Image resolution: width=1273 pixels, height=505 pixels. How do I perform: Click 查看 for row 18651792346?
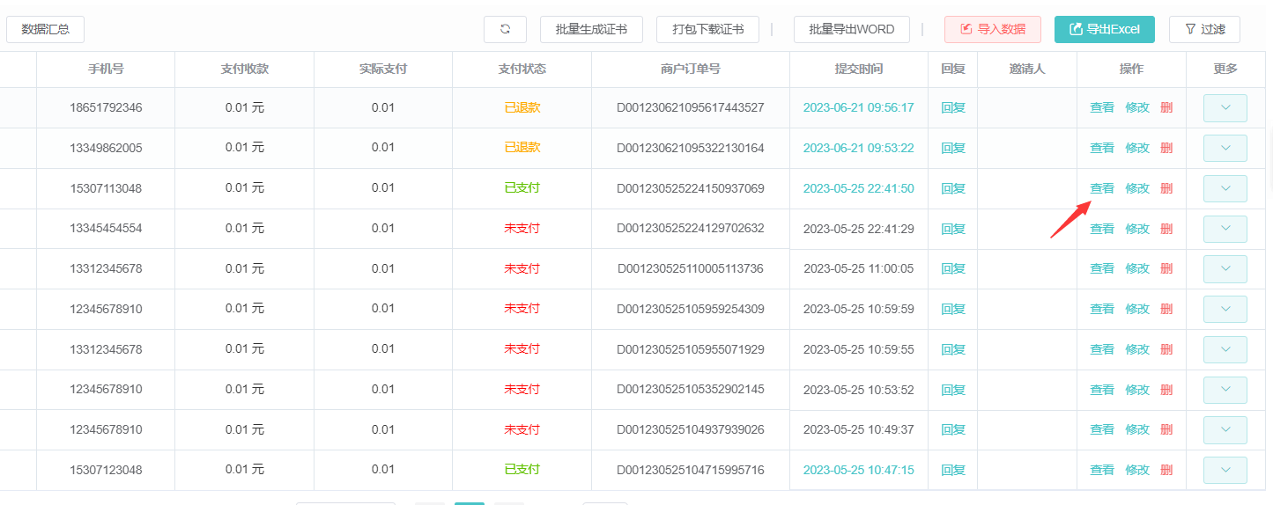click(x=1102, y=108)
